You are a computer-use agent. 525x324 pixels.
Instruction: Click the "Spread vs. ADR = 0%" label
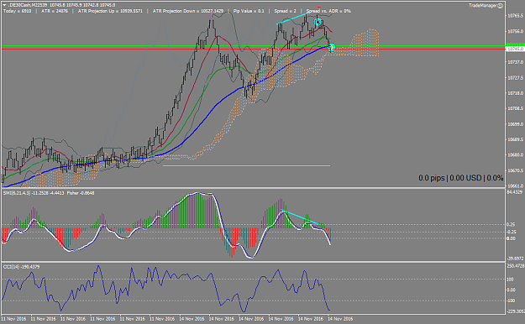click(x=328, y=11)
